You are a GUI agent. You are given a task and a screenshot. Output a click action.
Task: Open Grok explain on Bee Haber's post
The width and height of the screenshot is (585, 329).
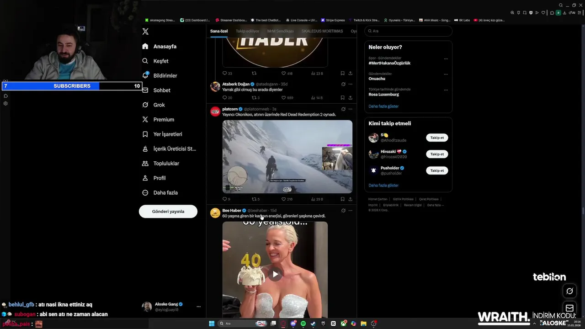343,211
